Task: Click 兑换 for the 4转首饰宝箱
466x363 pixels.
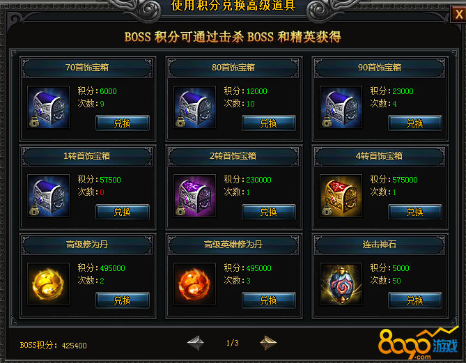Action: (x=415, y=212)
